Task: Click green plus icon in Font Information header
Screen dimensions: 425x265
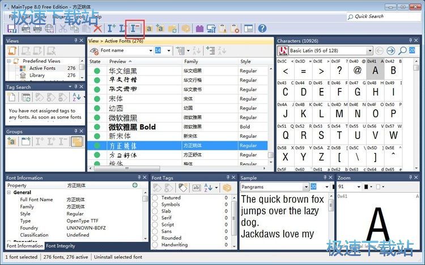Action: click(135, 185)
